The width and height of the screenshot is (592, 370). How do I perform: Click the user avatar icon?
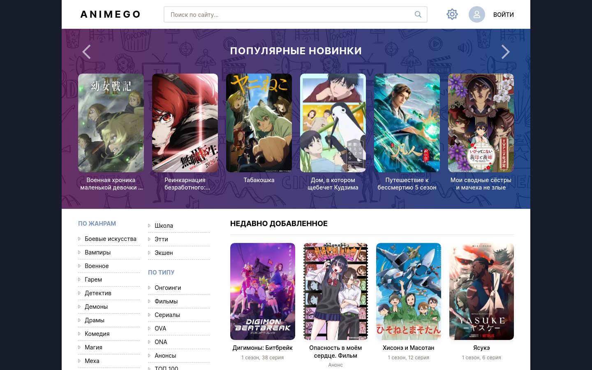(x=476, y=14)
